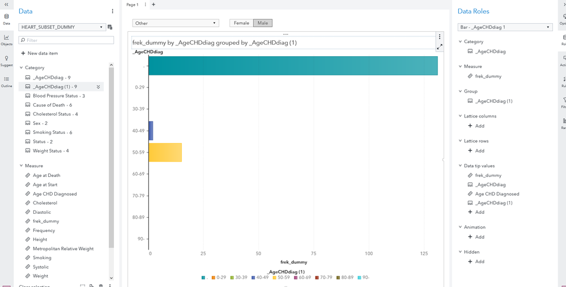566x287 pixels.
Task: Open the Bar - _AgeCHDdiag 1 object dropdown
Action: click(505, 27)
